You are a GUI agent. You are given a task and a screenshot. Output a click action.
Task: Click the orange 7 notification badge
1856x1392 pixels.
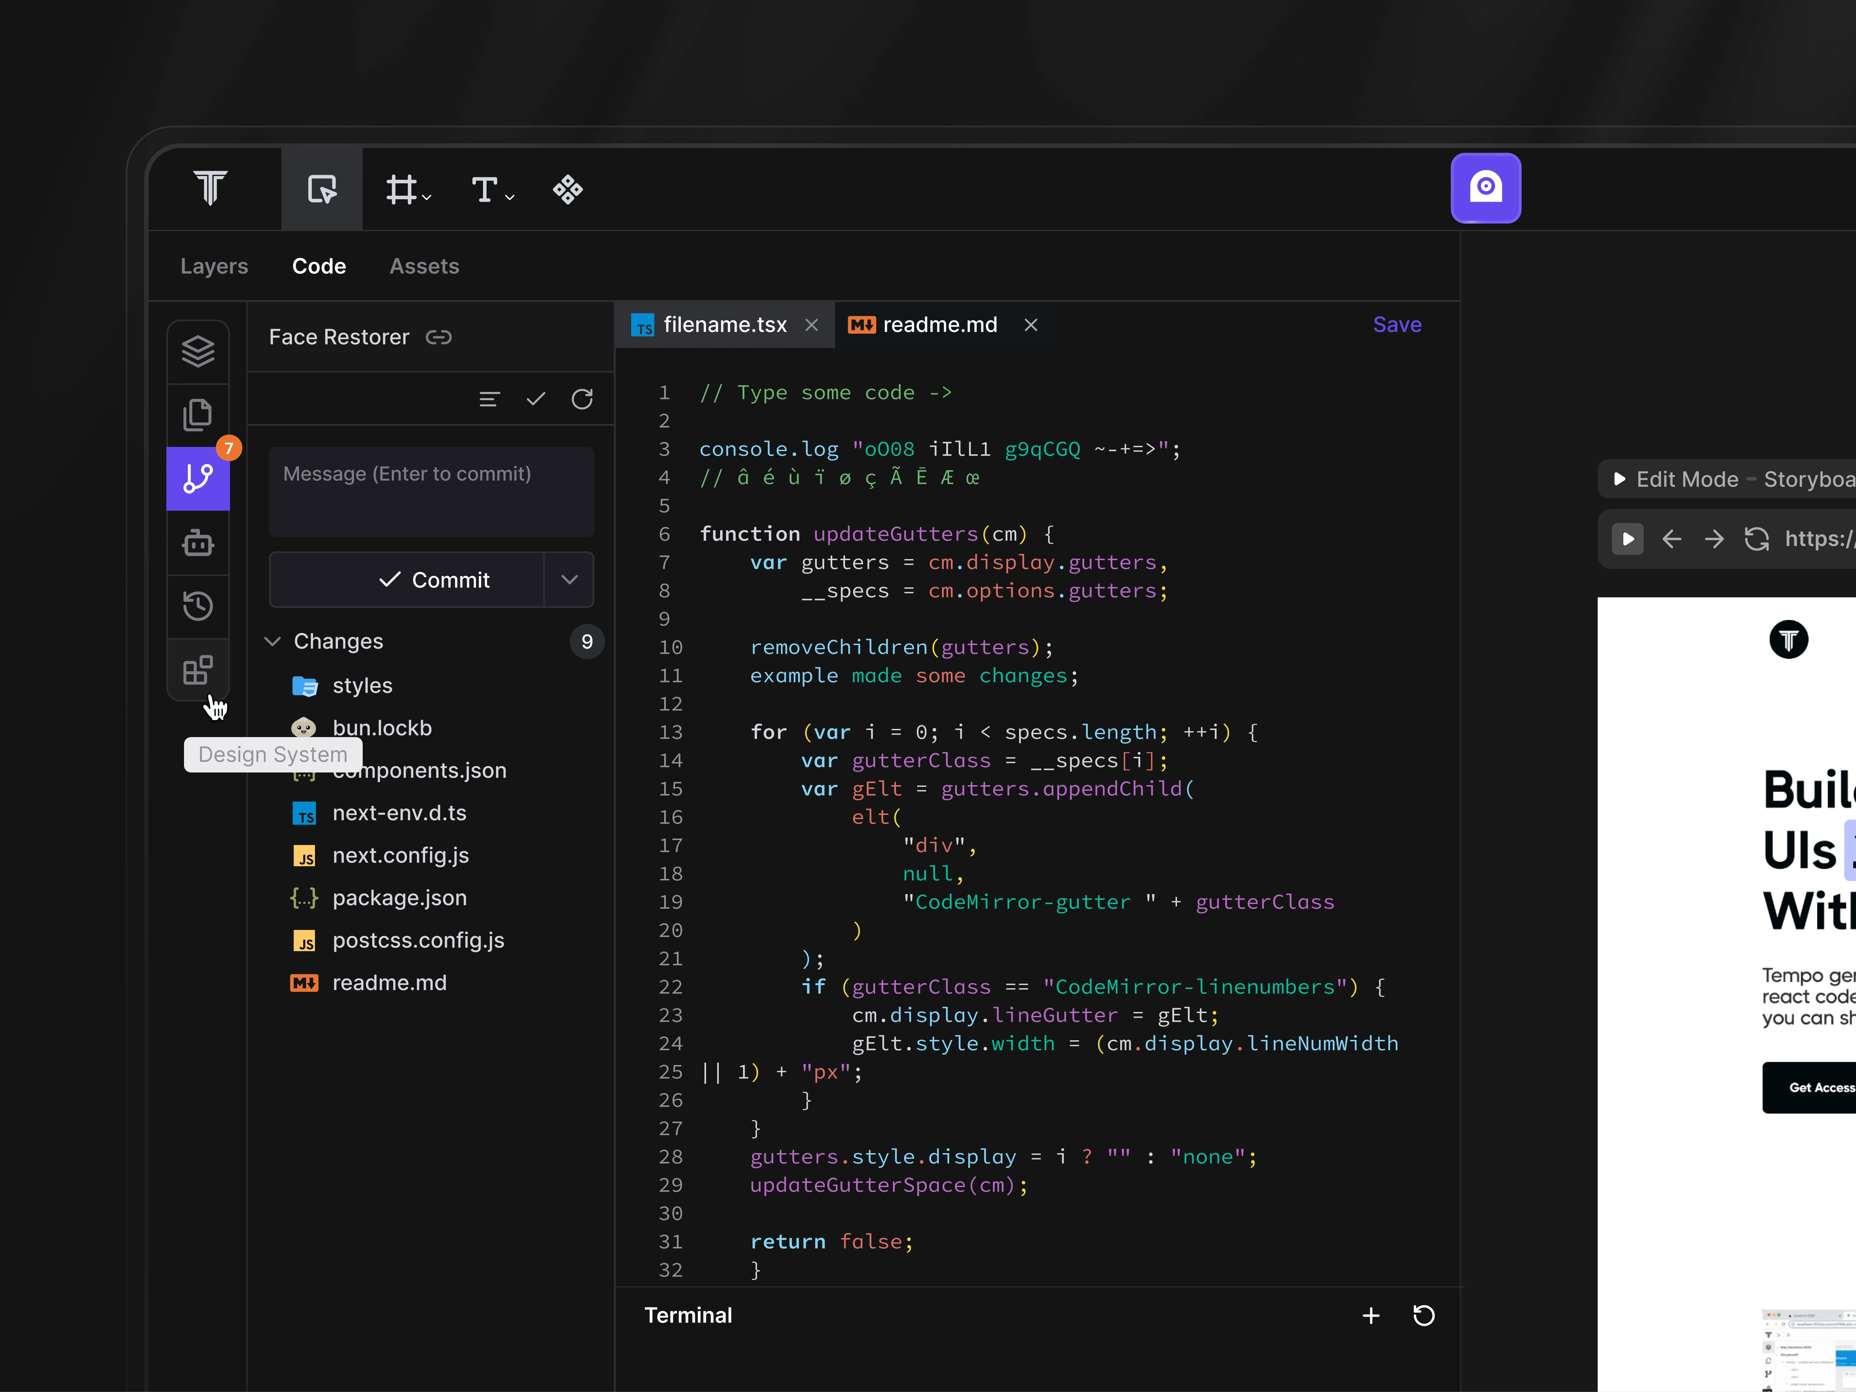coord(229,448)
